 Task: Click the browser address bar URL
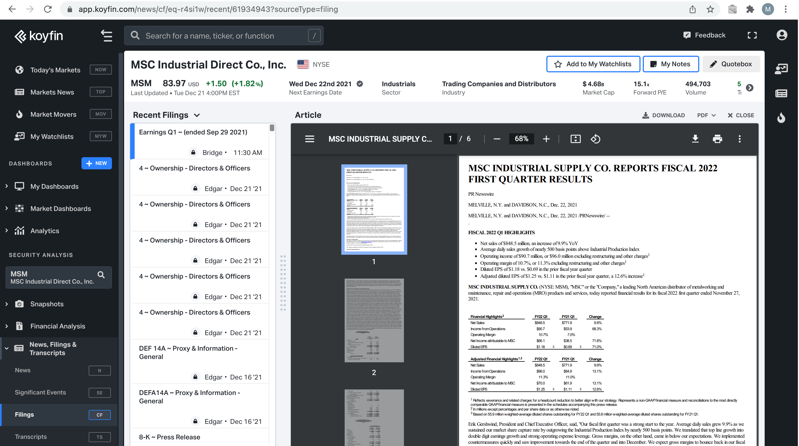coord(208,9)
